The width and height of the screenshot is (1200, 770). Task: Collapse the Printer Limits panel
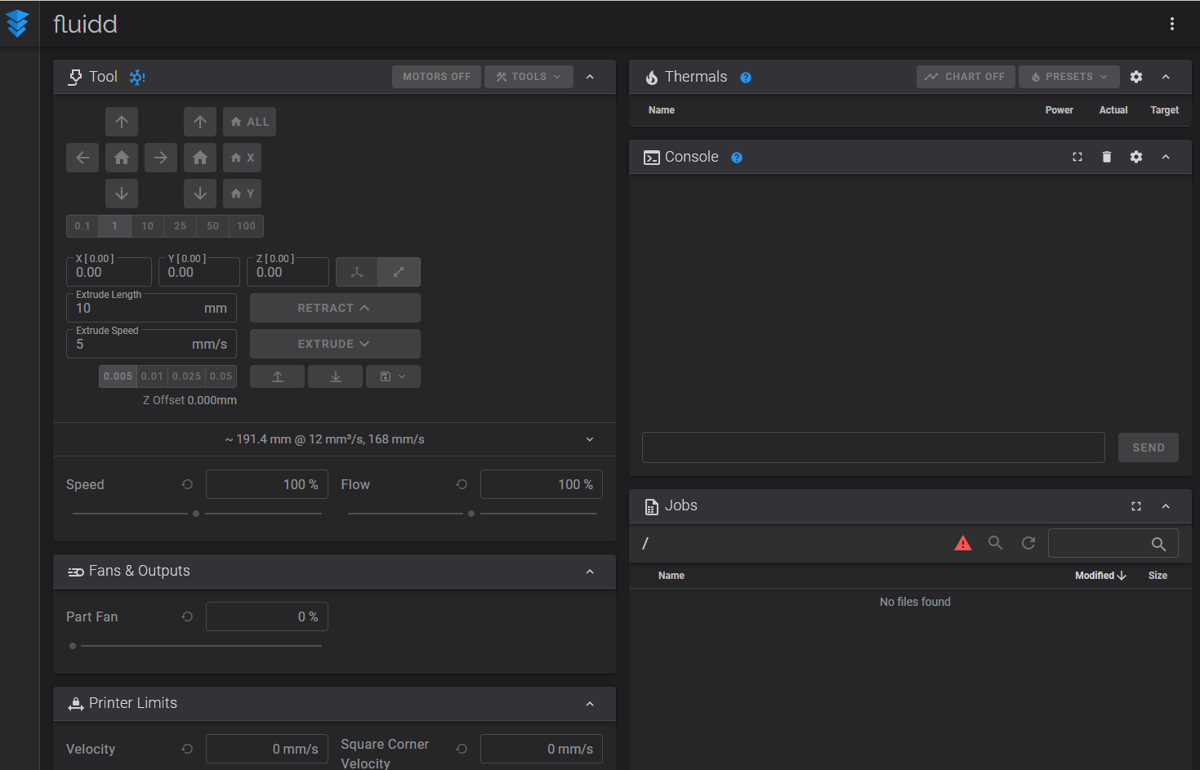tap(590, 703)
